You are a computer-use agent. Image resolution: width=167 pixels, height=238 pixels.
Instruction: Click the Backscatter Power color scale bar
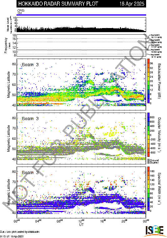coord(149,81)
